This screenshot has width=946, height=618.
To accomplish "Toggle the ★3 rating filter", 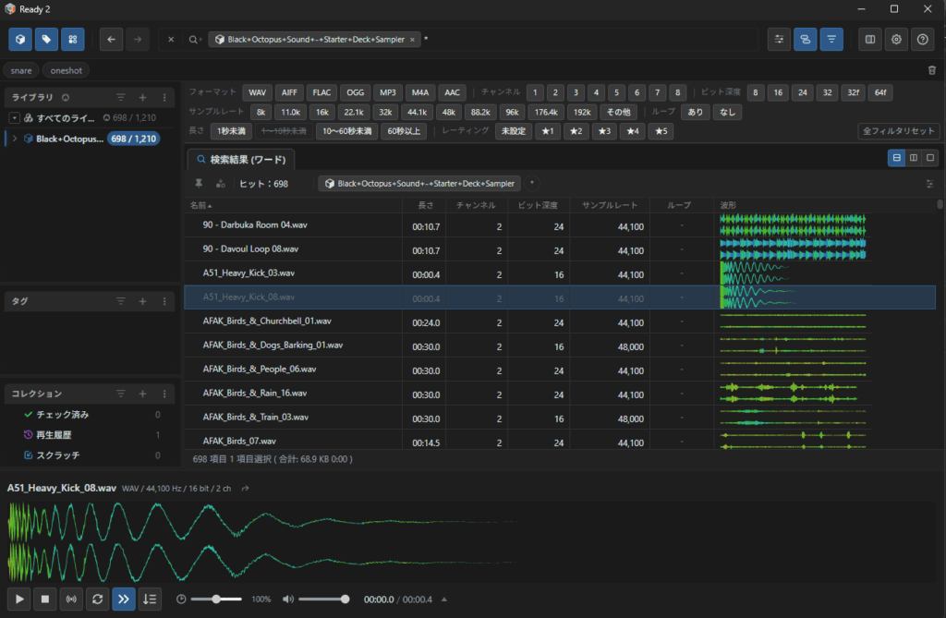I will click(x=604, y=131).
